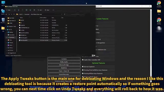Screen dimensions: 164x92
Task: Click the Cut scissors icon in Explorer
Action: coord(15,10)
